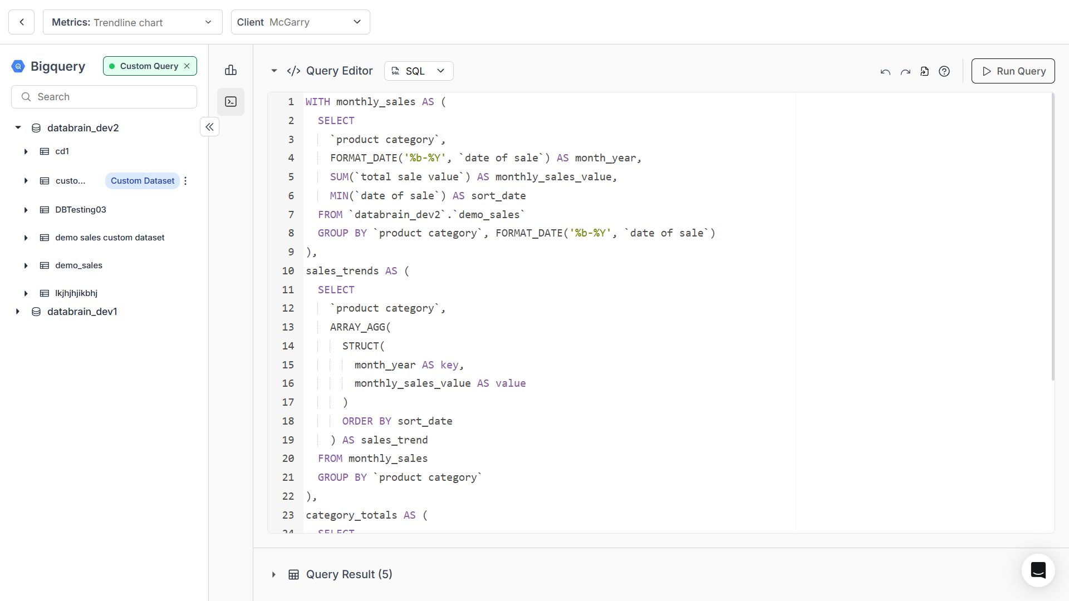Open the Client McGarry dropdown
The width and height of the screenshot is (1069, 601).
pyautogui.click(x=300, y=22)
